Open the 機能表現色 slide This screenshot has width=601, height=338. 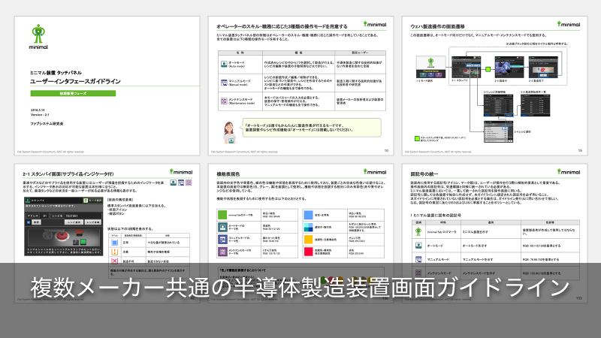(x=301, y=233)
